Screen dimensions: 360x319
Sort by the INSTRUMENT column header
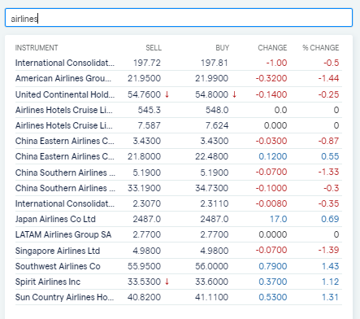coord(37,48)
